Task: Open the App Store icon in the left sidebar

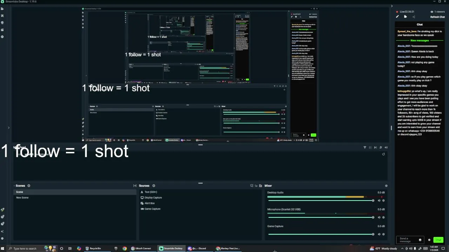Action: pyautogui.click(x=2, y=23)
